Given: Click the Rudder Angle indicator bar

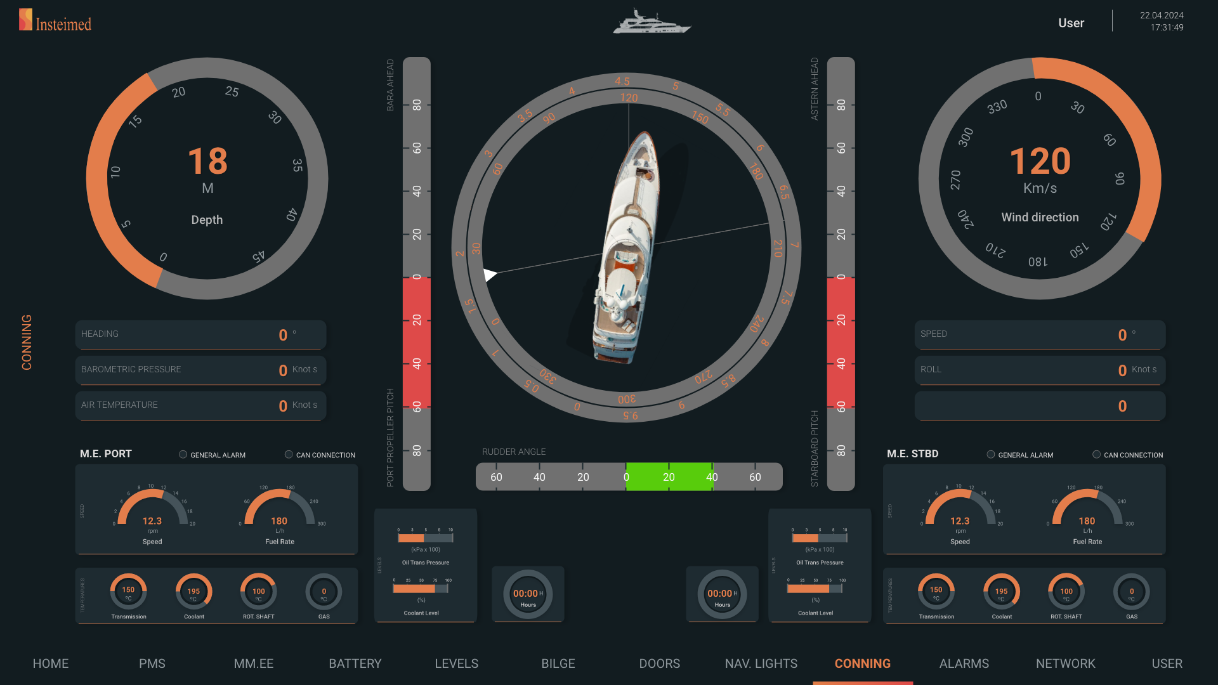Looking at the screenshot, I should point(629,477).
